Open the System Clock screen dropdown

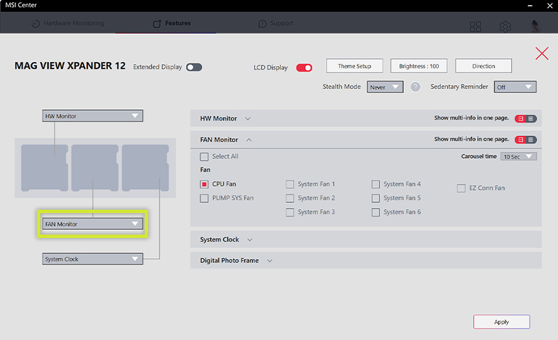click(92, 259)
